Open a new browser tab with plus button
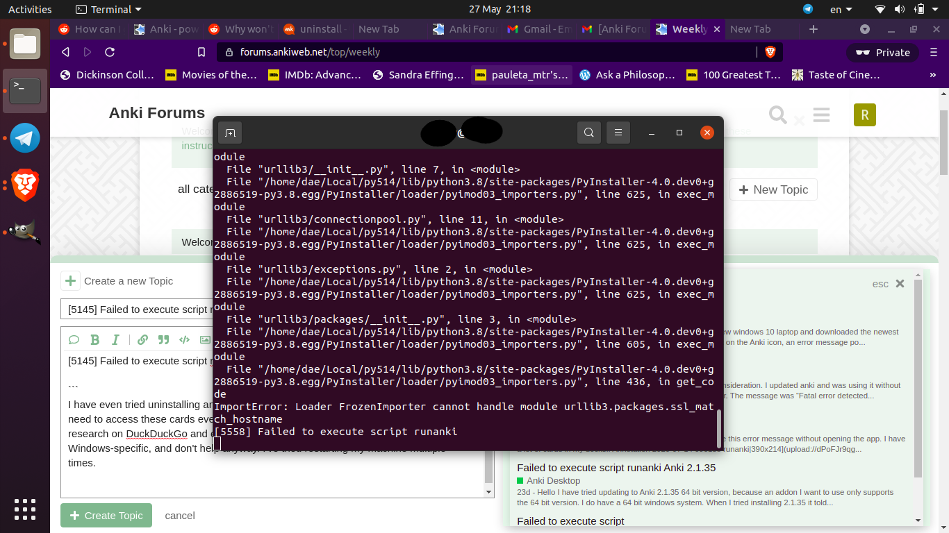Viewport: 949px width, 533px height. point(814,29)
